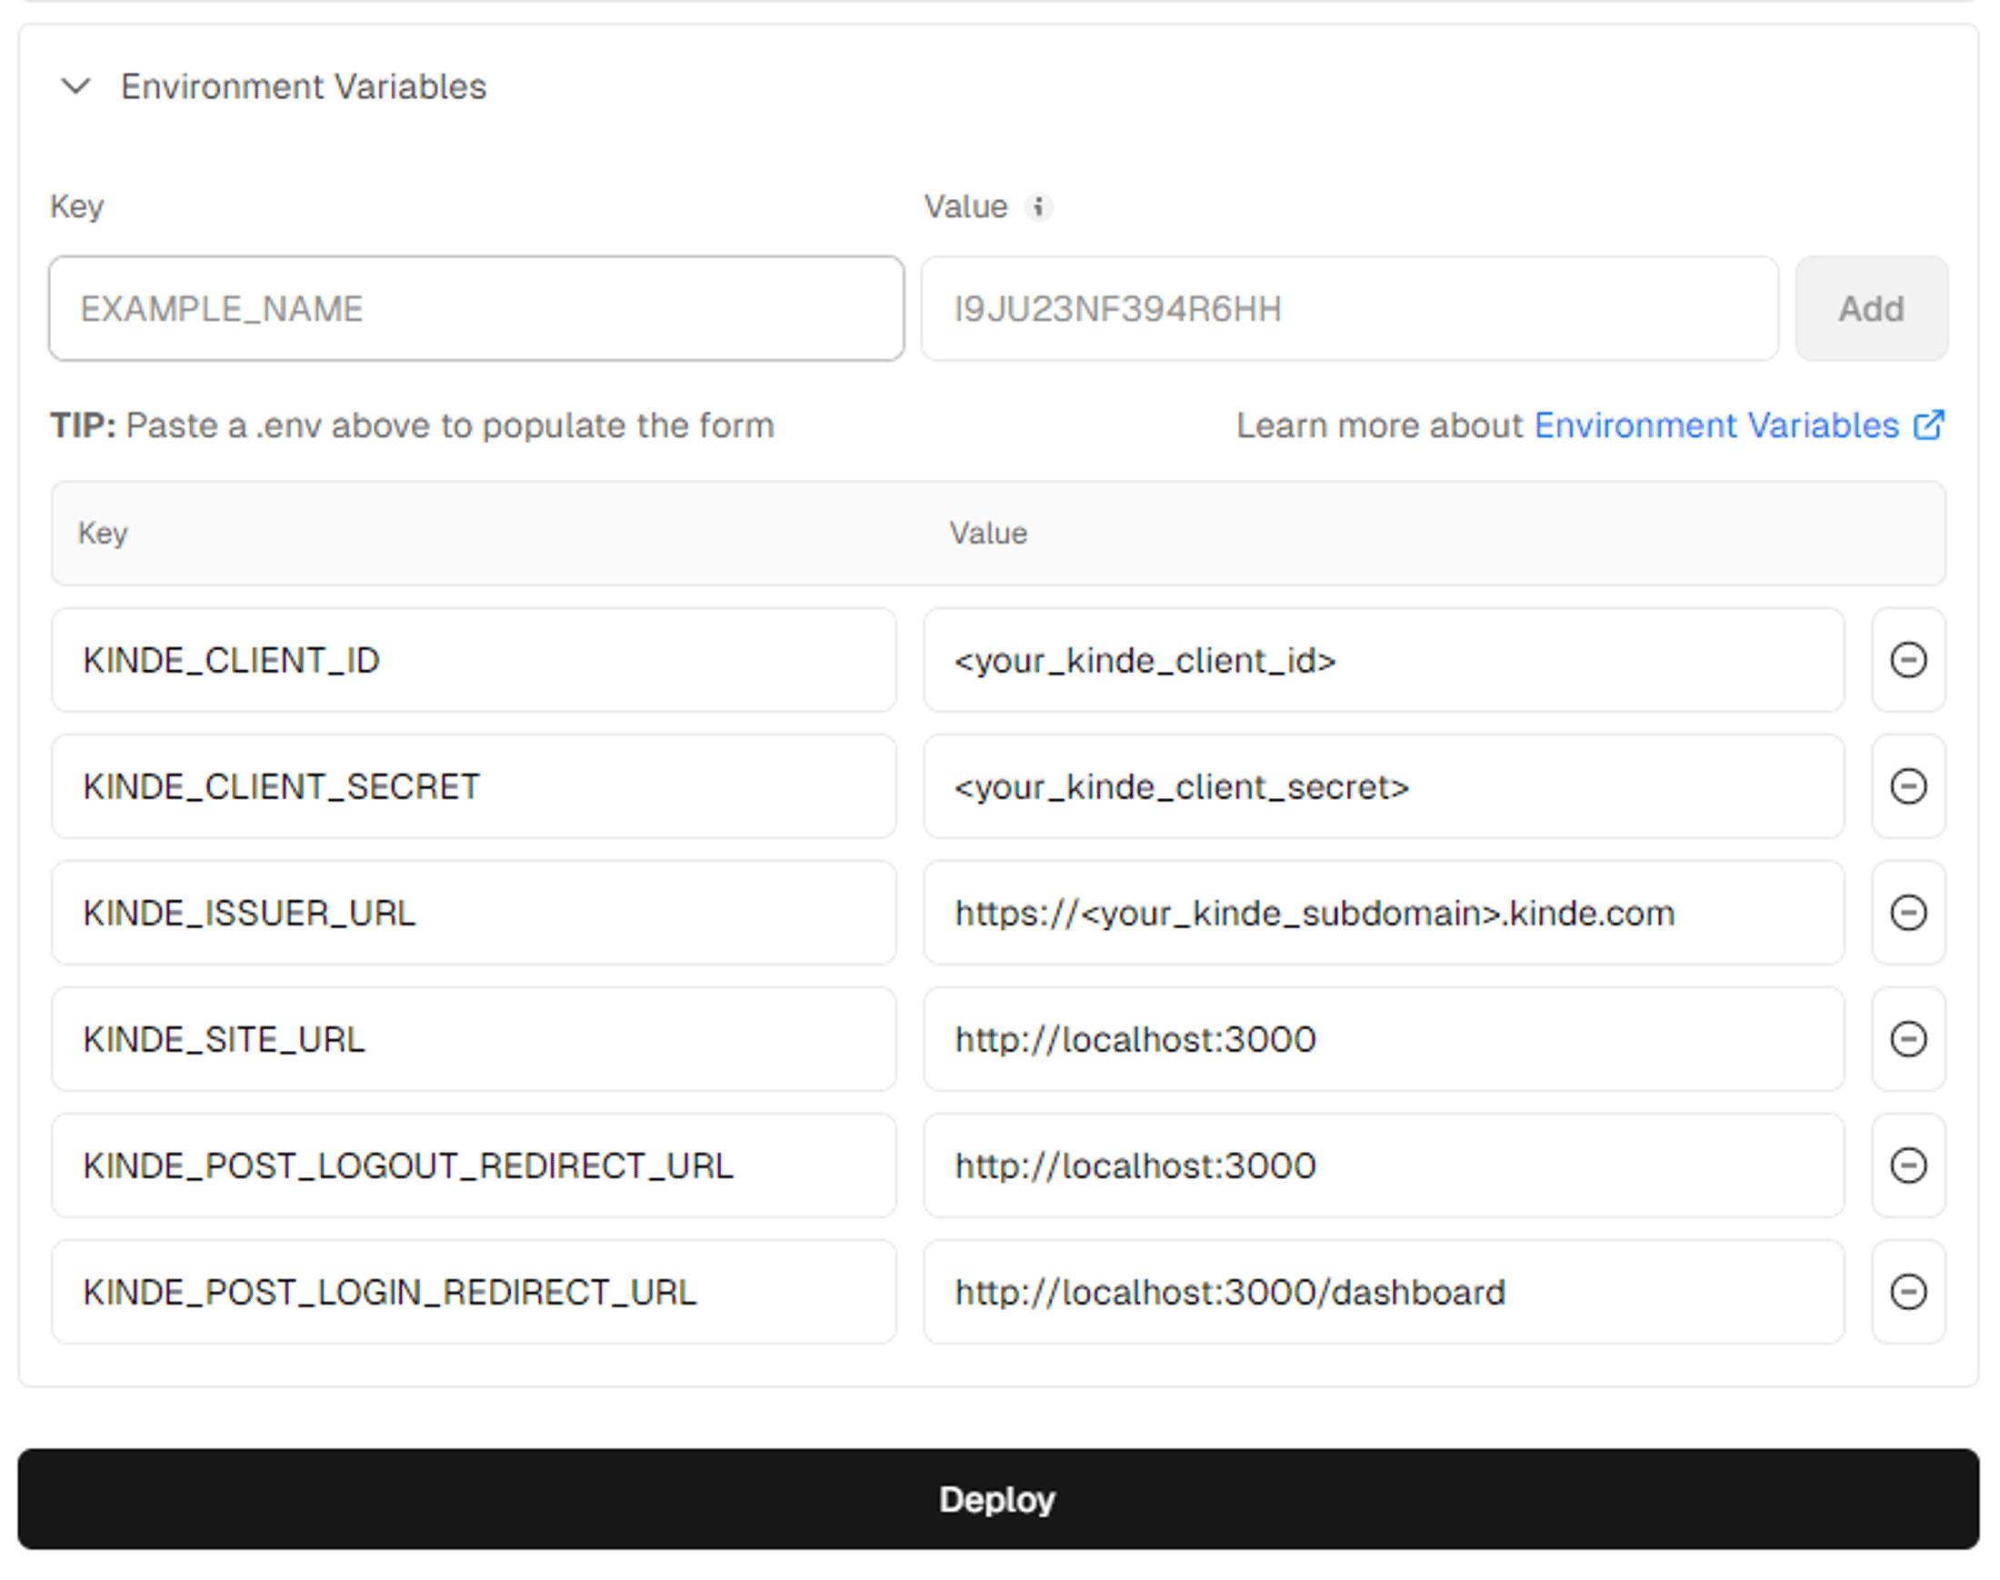Focus the EXAMPLE_NAME key input field
The image size is (2000, 1580).
click(x=476, y=308)
